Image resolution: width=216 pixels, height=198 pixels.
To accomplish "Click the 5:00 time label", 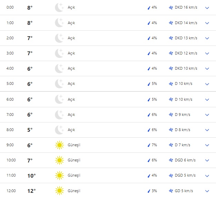I will (x=11, y=84).
